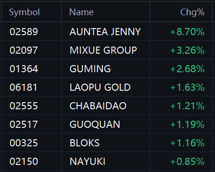Open the BLOKS stock name

click(x=85, y=143)
